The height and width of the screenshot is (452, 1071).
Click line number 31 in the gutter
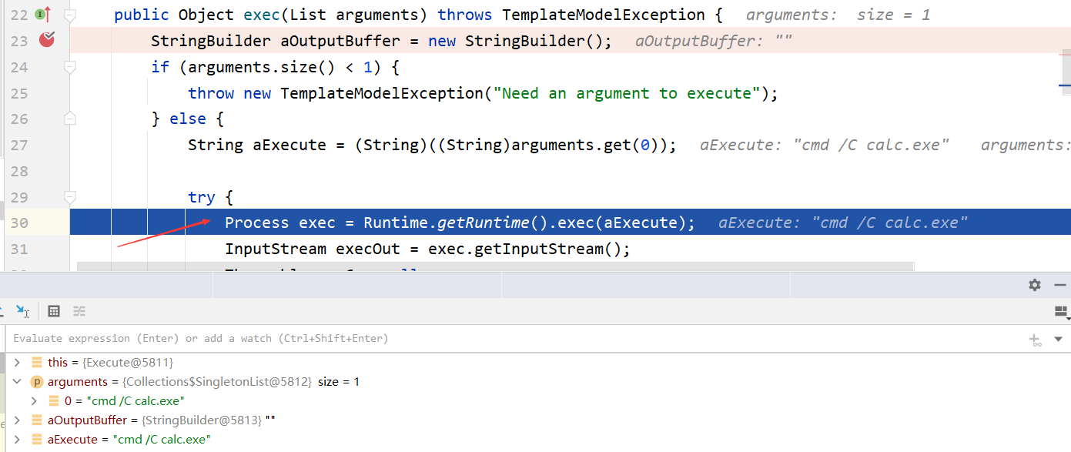click(18, 249)
